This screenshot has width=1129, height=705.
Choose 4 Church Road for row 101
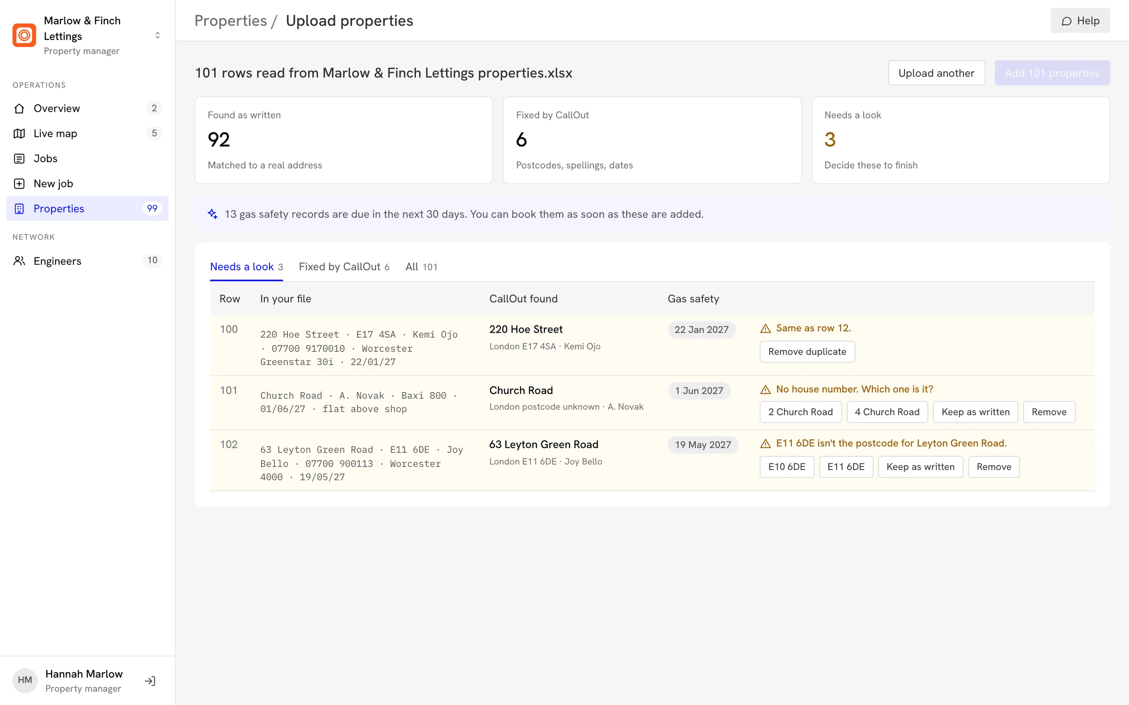tap(887, 412)
